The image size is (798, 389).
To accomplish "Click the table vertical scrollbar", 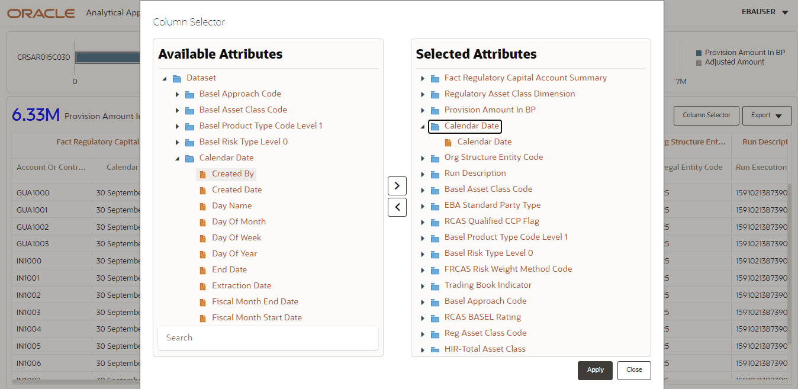I will [x=793, y=266].
